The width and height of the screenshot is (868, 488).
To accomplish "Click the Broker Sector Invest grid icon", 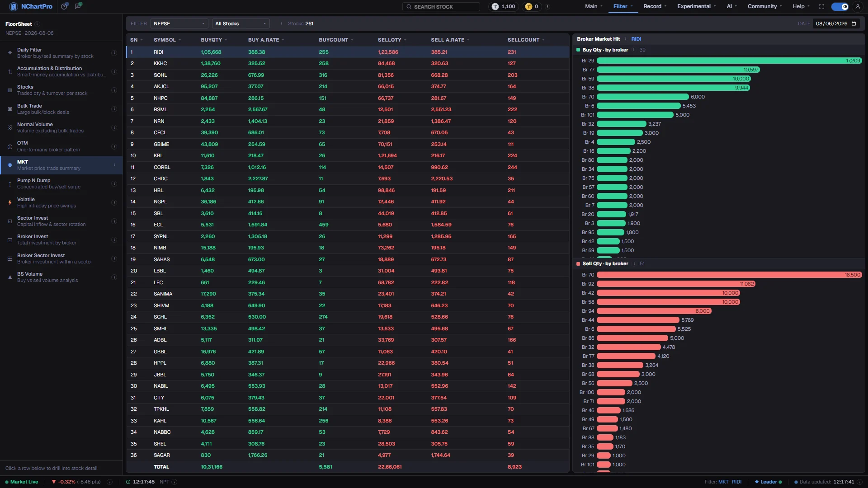I will pyautogui.click(x=10, y=258).
